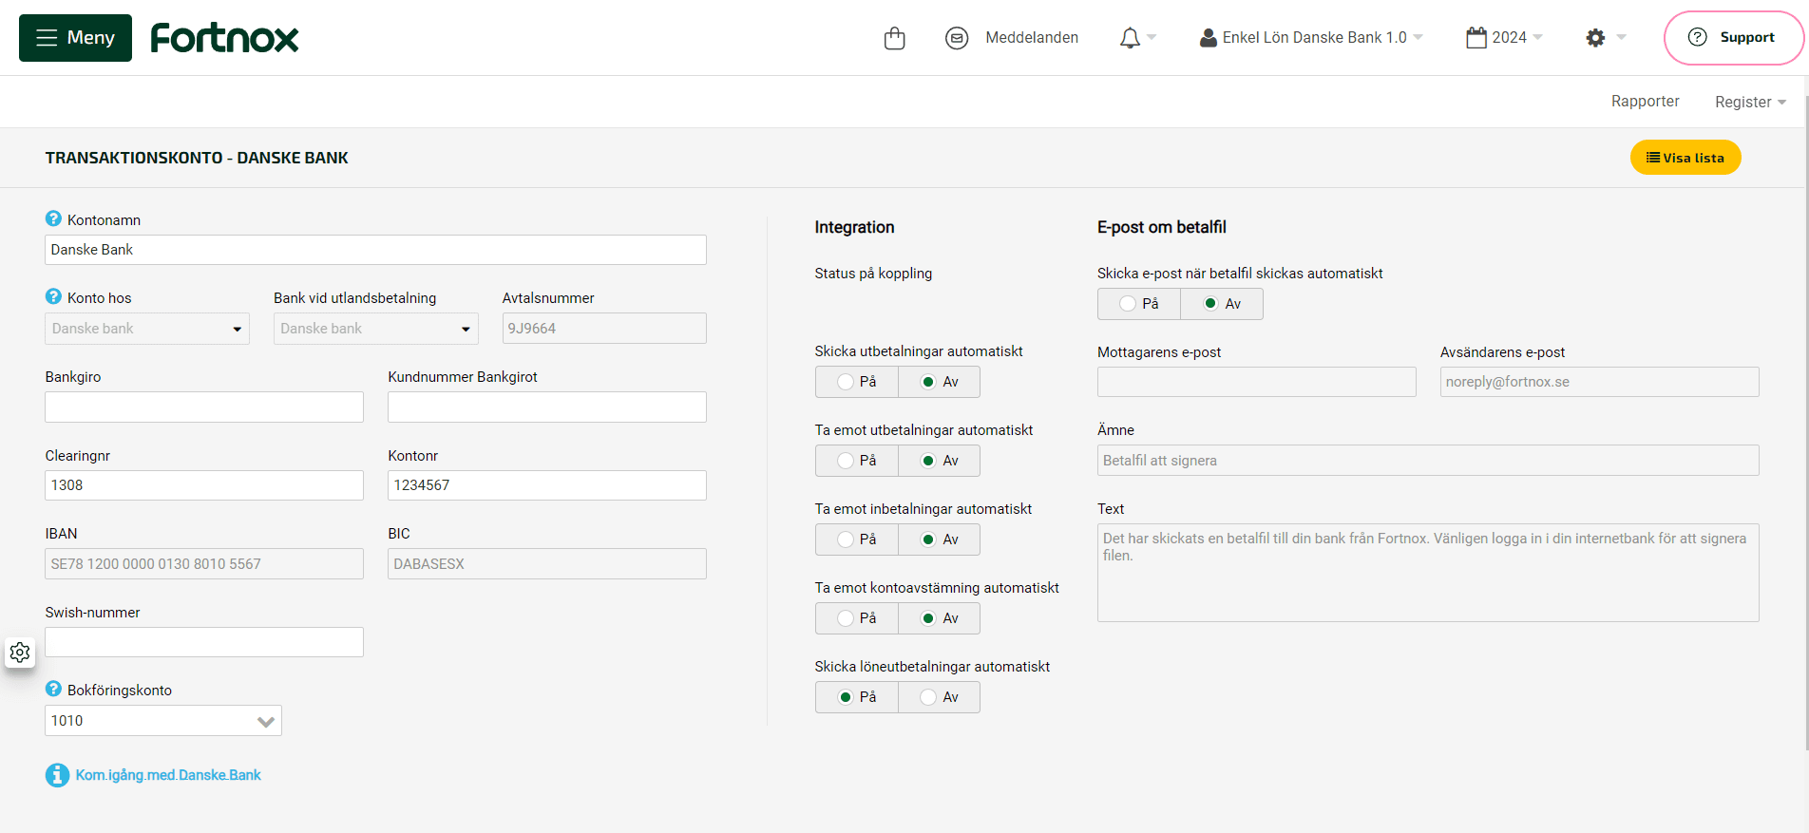Turn Skicka utbetalningar automatiskt Av
This screenshot has width=1809, height=833.
coord(939,382)
